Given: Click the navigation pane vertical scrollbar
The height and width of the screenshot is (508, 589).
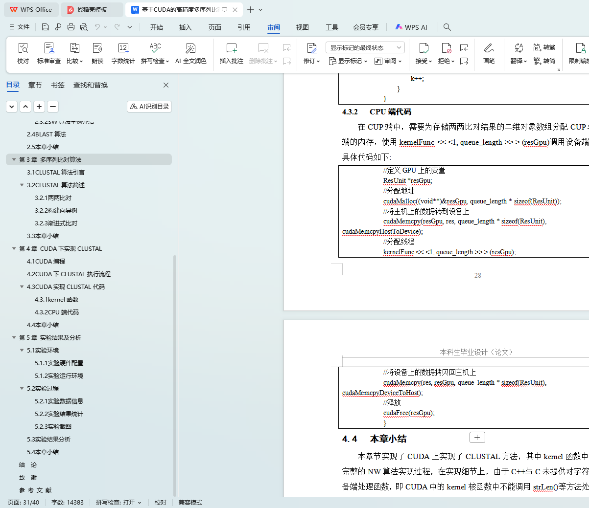Looking at the screenshot, I should 175,376.
